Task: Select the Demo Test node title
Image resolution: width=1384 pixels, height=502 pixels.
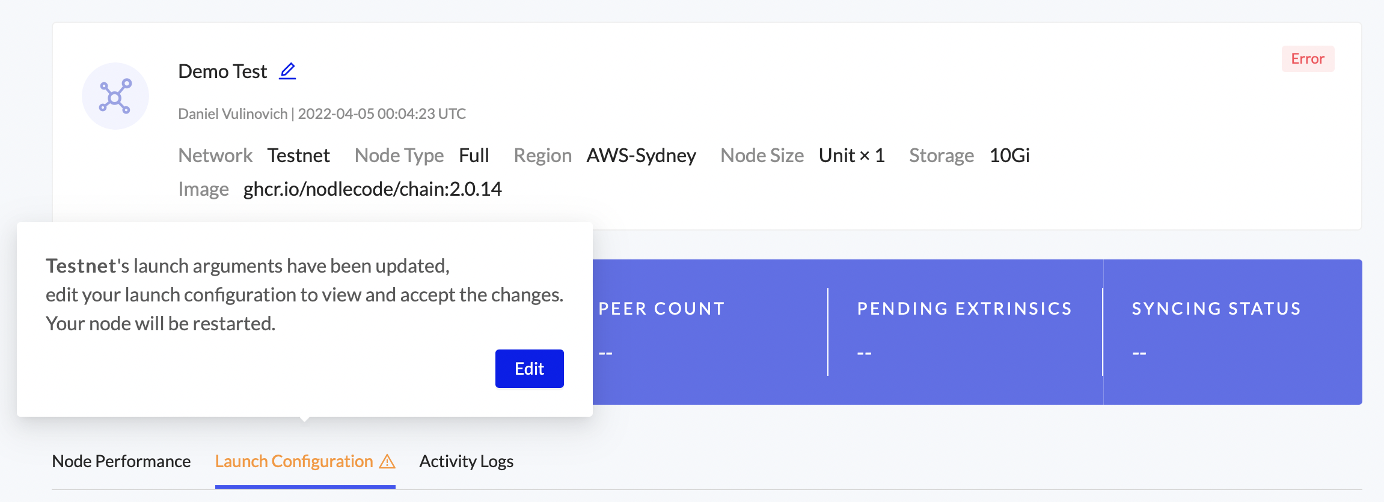Action: coord(222,71)
